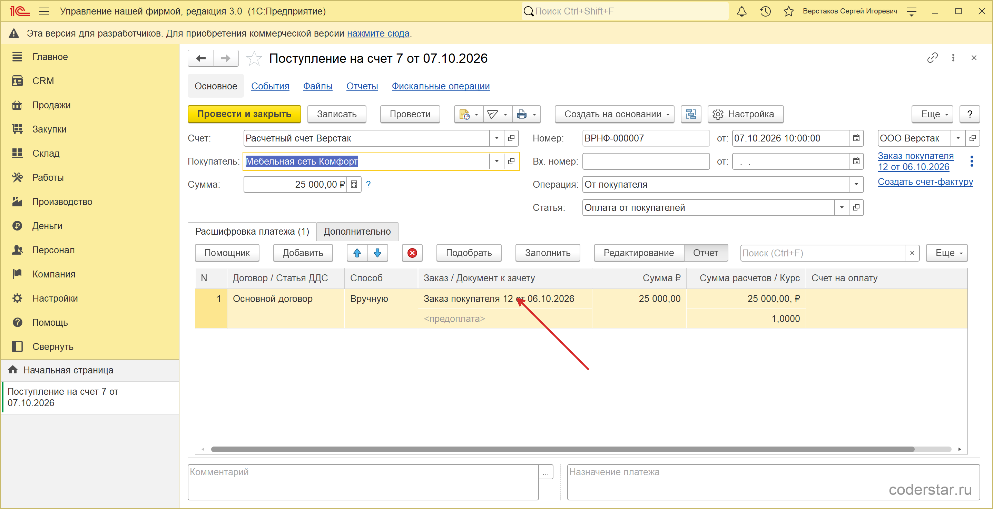Go back with the left arrow
Screen dimensions: 993x509
[x=200, y=58]
